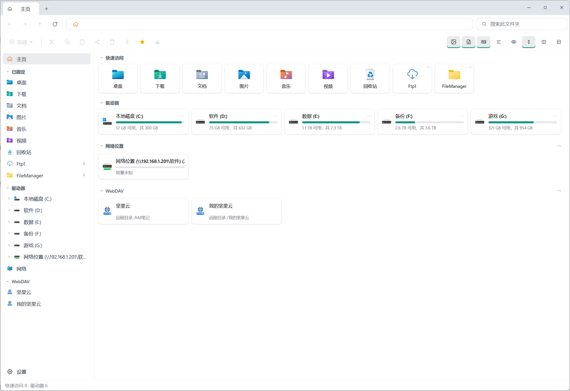Click the scissors cut icon
Viewport: 570px width, 391px height.
[x=52, y=42]
